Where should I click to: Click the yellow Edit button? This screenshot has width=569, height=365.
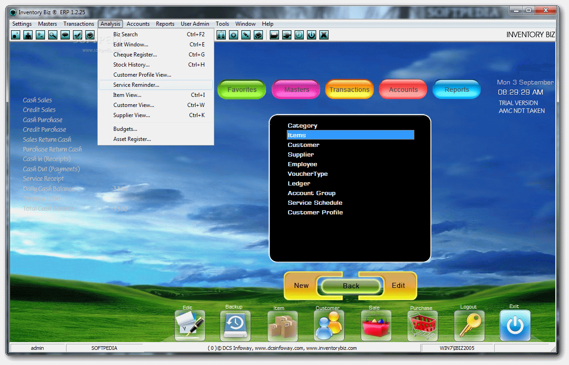coord(398,286)
